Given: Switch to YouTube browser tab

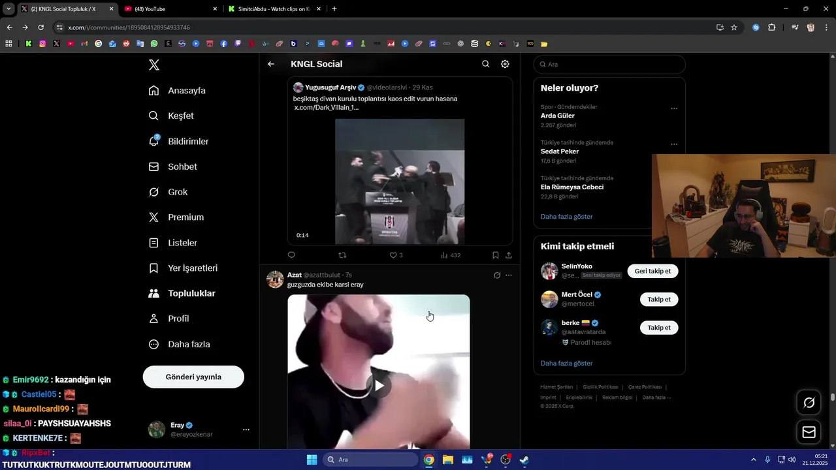Looking at the screenshot, I should (170, 9).
